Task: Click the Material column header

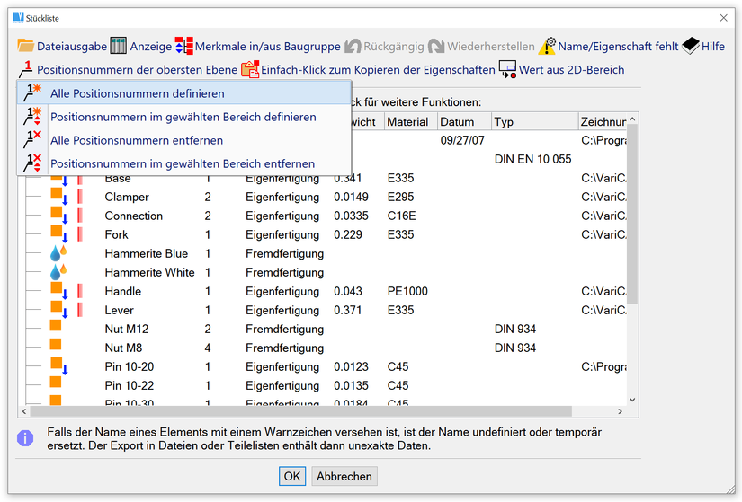Action: [x=407, y=122]
